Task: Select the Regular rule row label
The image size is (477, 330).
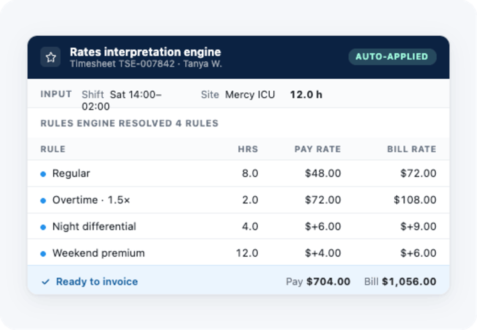Action: tap(71, 173)
